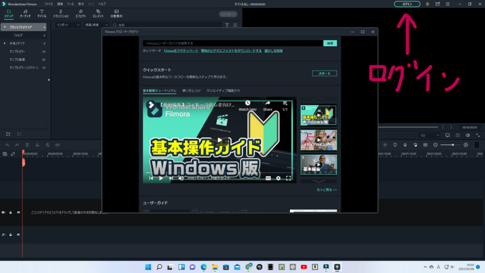Switch to the タイトル (Titles) tab
Viewport: 485px width, 273px height.
click(42, 14)
